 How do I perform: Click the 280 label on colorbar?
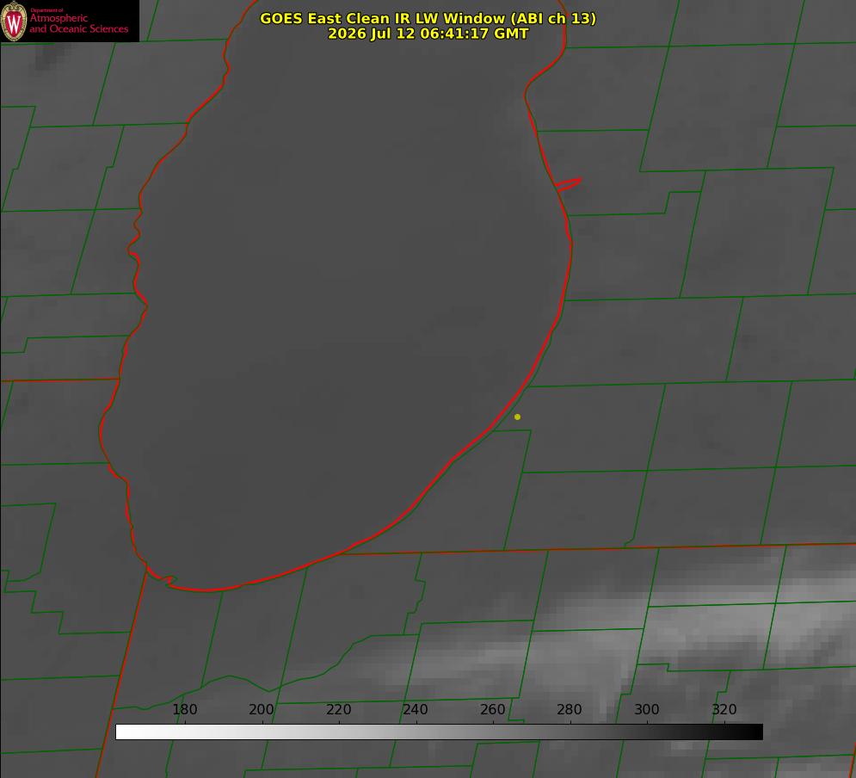click(x=570, y=709)
